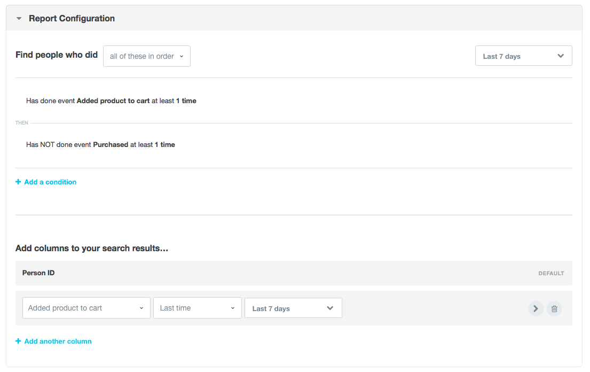
Task: Open the 'all of these in order' dropdown
Action: click(x=146, y=56)
